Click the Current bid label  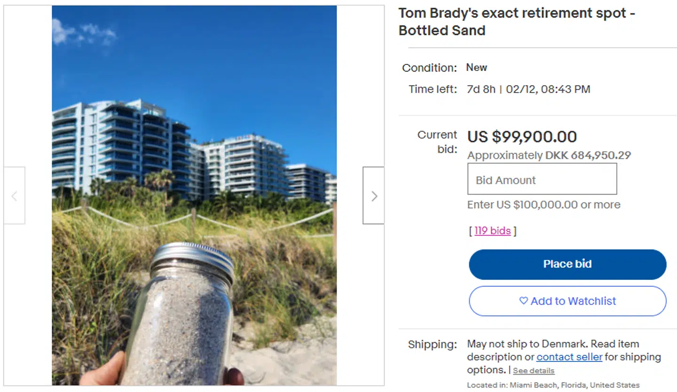pos(437,141)
